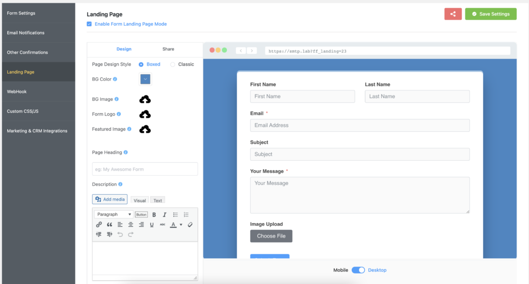This screenshot has width=529, height=284.
Task: Click preview URL address bar
Action: 387,51
